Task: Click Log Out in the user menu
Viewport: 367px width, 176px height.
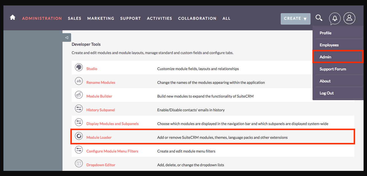Action: (x=327, y=93)
